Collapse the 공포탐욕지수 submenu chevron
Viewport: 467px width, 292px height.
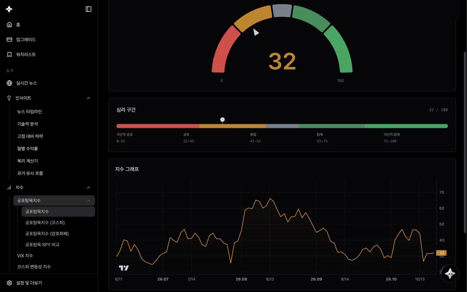point(89,201)
